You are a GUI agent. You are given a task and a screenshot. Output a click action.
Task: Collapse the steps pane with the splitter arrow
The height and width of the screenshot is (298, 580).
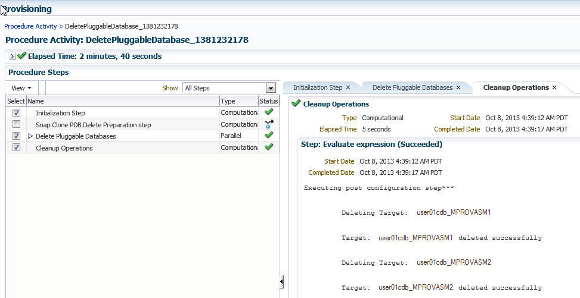pyautogui.click(x=281, y=282)
